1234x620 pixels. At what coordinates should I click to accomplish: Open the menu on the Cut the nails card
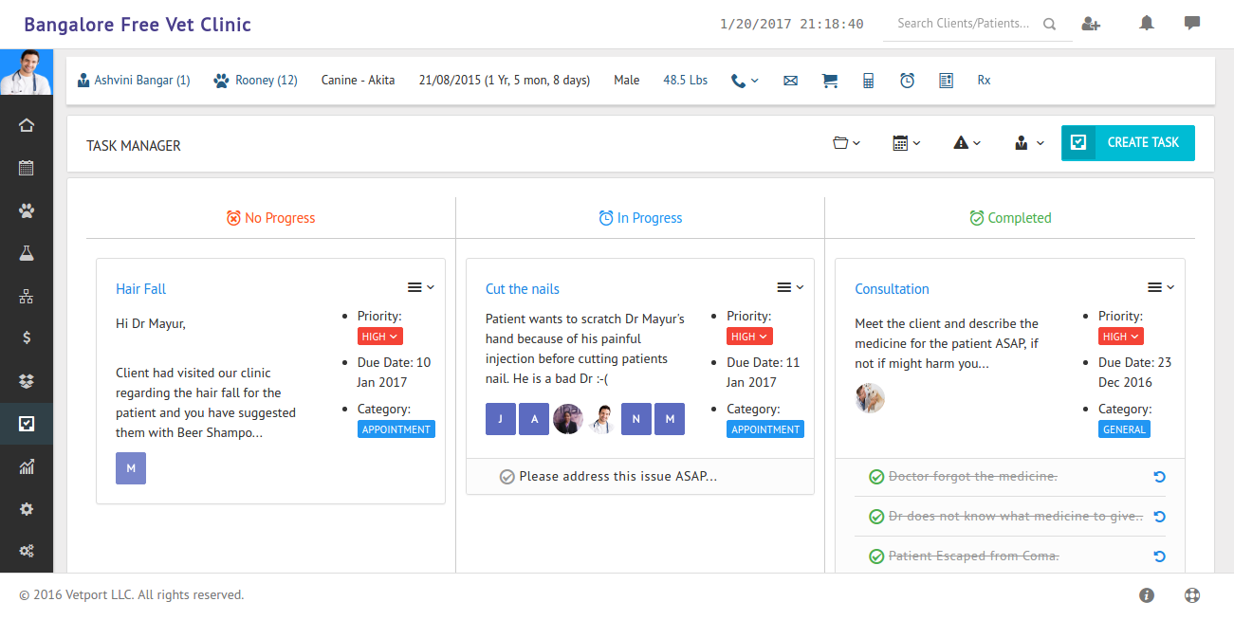(x=791, y=286)
